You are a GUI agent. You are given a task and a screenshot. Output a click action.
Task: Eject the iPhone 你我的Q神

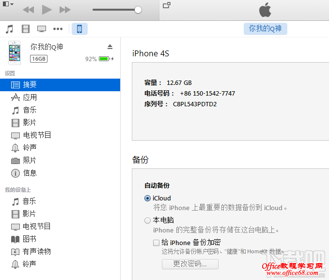[x=110, y=47]
